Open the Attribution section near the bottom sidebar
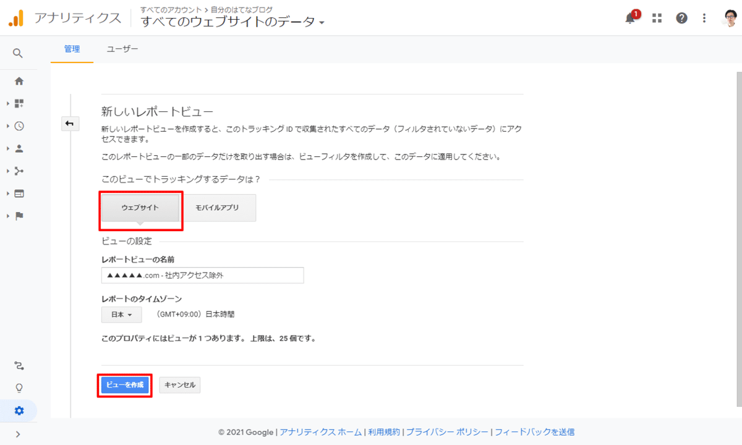This screenshot has width=742, height=445. point(19,366)
